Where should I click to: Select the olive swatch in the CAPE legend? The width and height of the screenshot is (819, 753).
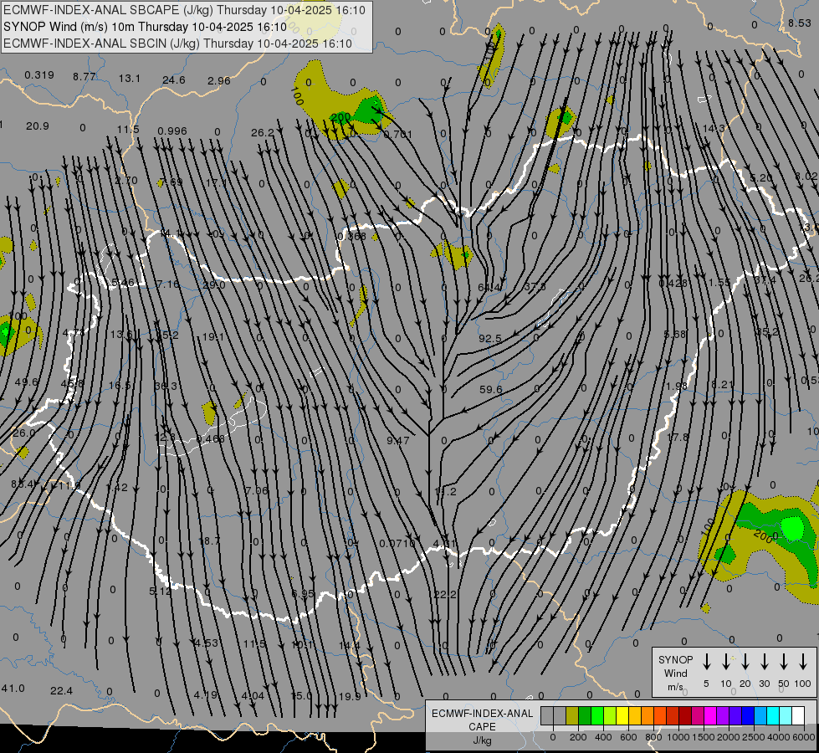tap(572, 715)
